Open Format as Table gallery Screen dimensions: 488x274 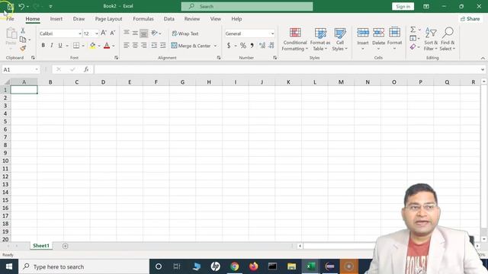click(x=320, y=39)
